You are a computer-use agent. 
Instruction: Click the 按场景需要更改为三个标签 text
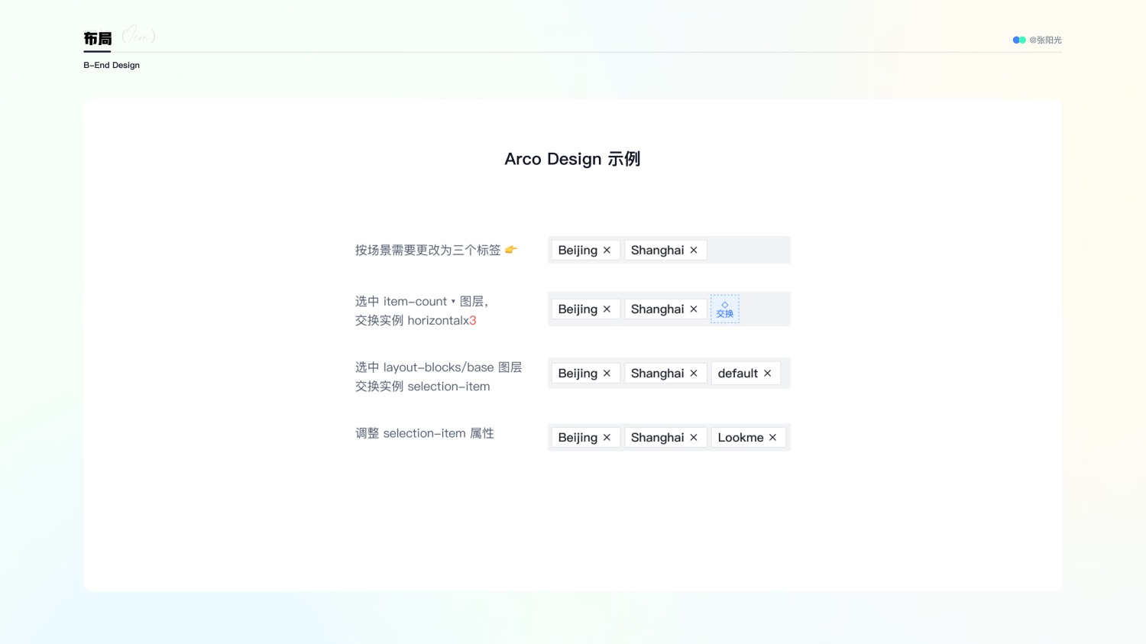(428, 251)
